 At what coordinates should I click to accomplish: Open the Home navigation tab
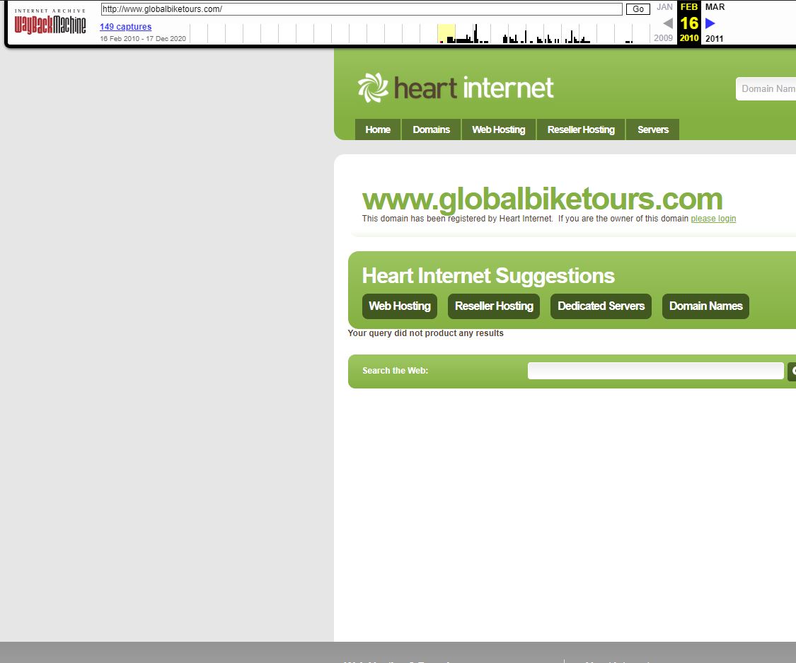click(378, 129)
